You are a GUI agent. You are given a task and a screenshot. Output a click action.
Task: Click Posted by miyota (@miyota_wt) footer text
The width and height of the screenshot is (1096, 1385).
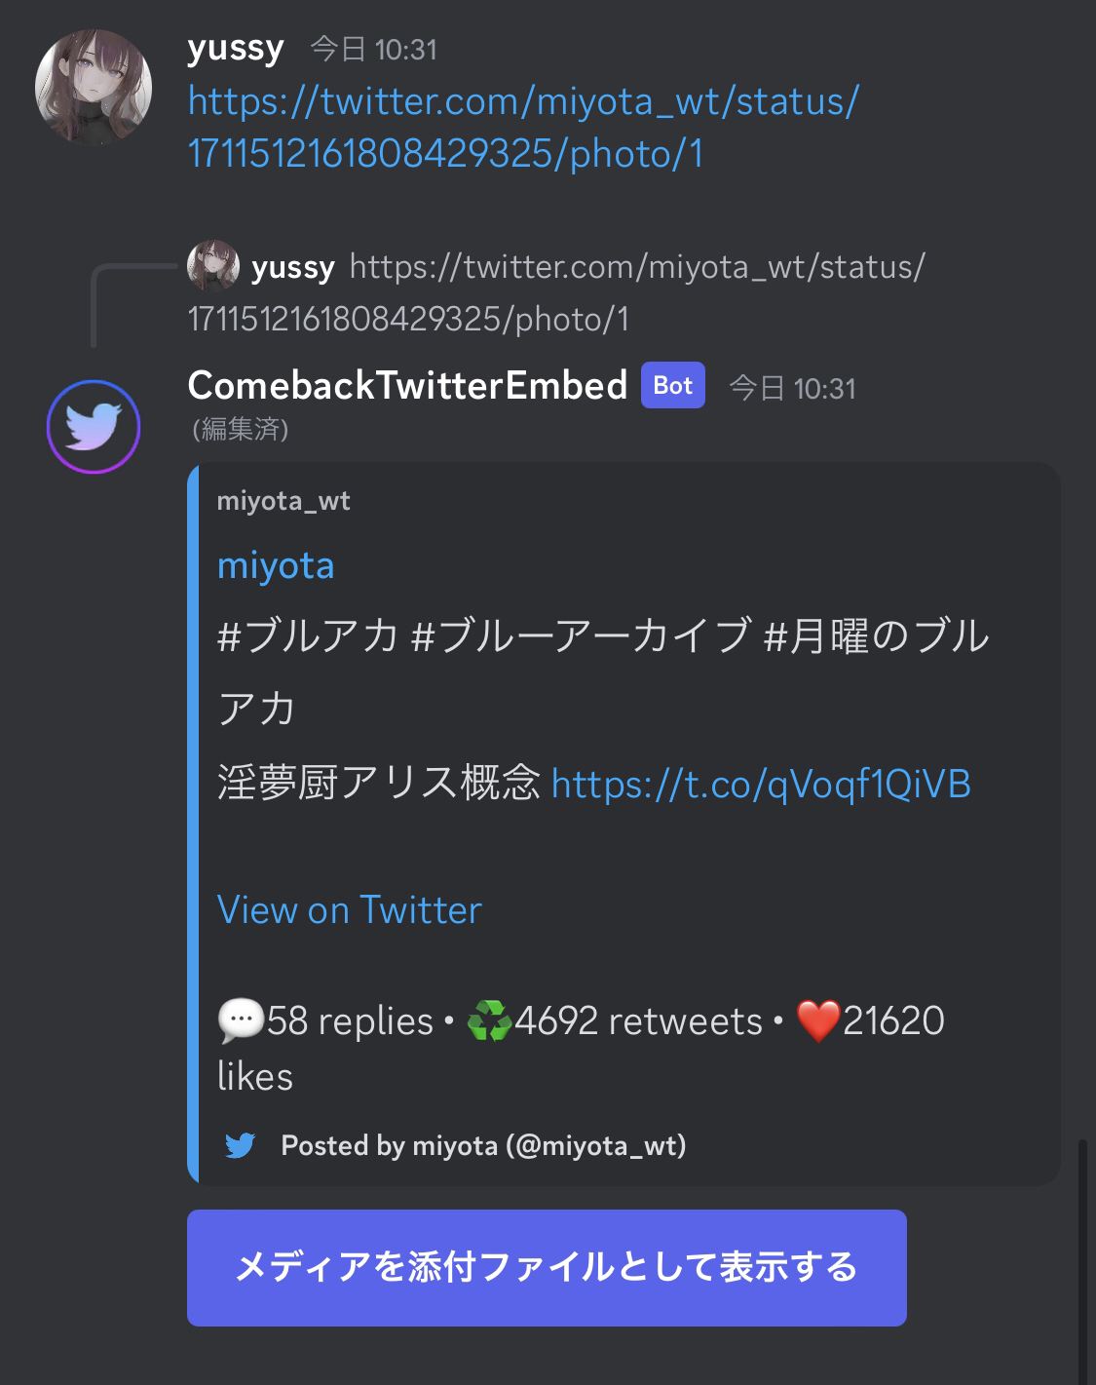click(484, 1146)
